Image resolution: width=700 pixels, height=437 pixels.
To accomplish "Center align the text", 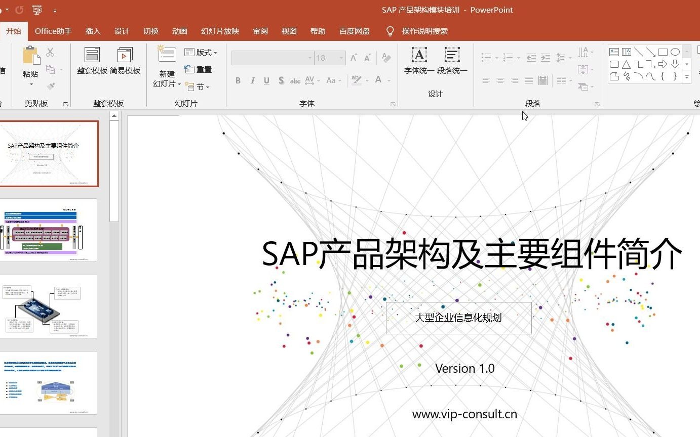I will pyautogui.click(x=500, y=80).
